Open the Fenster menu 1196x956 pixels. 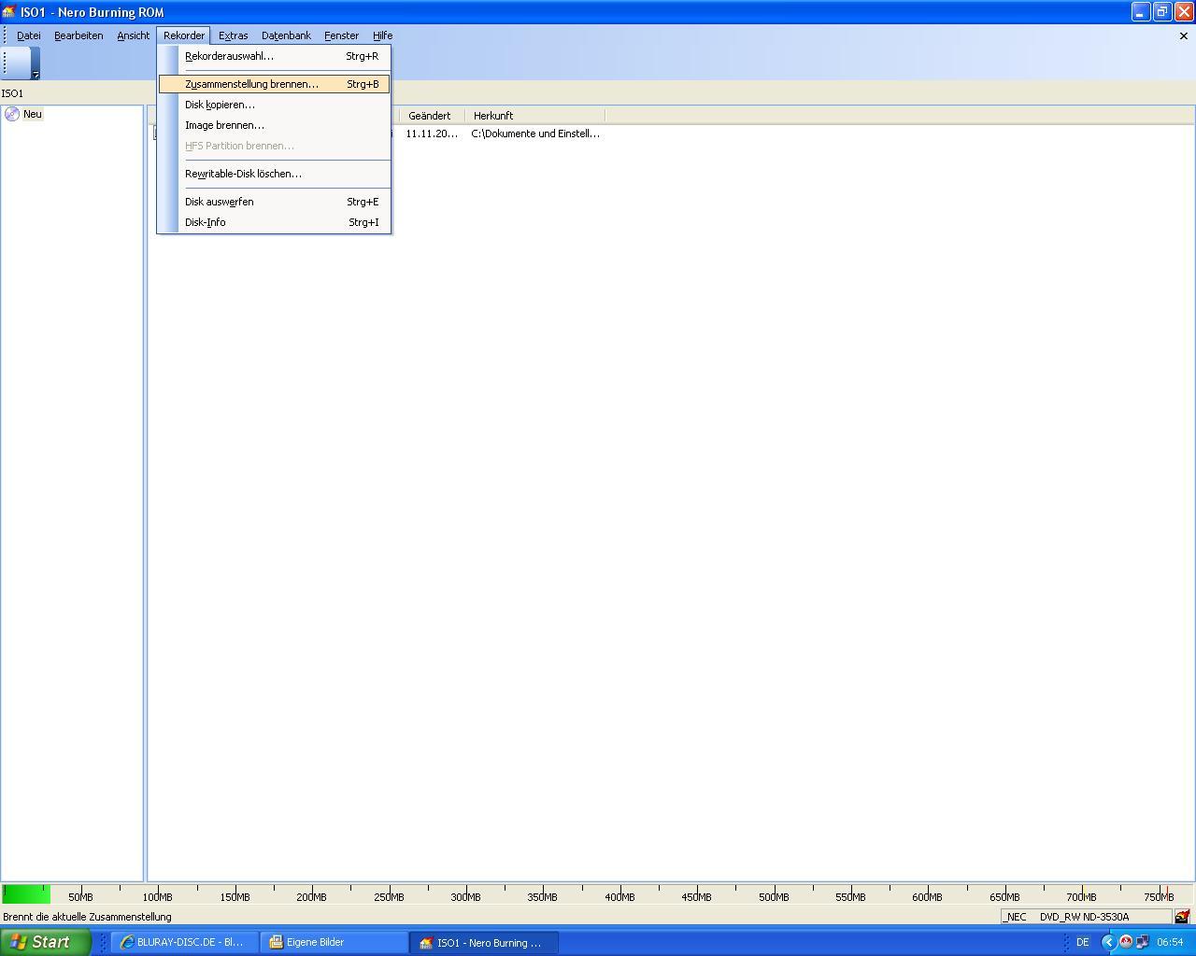pyautogui.click(x=341, y=35)
